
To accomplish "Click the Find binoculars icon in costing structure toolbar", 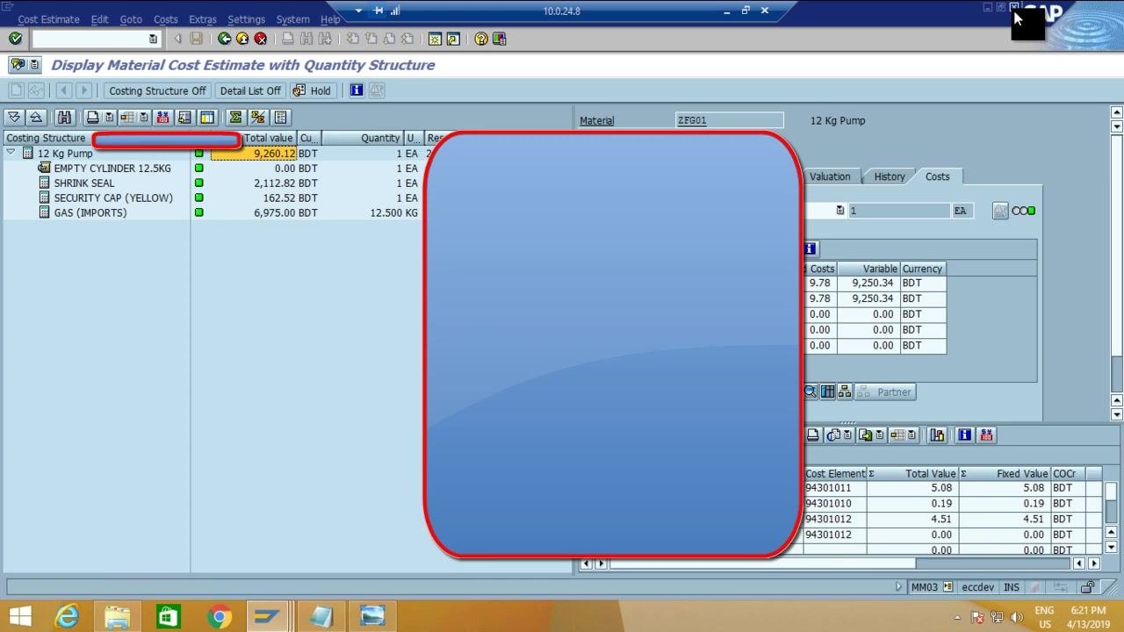I will (x=64, y=118).
